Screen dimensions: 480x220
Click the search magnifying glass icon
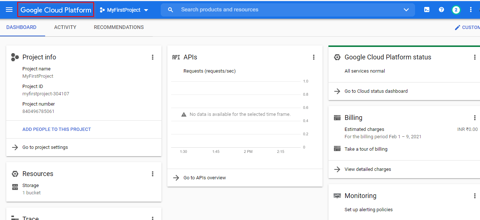click(170, 10)
